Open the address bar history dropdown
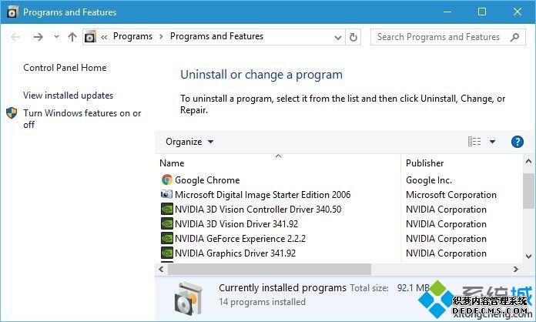The image size is (536, 322). click(x=338, y=37)
